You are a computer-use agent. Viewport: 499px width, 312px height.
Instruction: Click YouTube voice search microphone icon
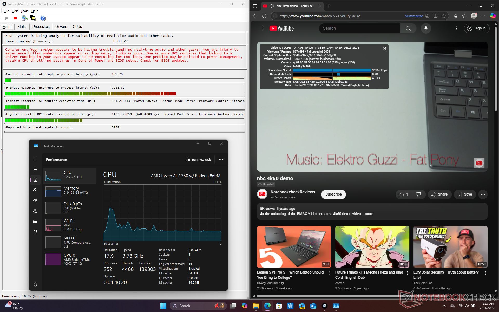pos(426,28)
